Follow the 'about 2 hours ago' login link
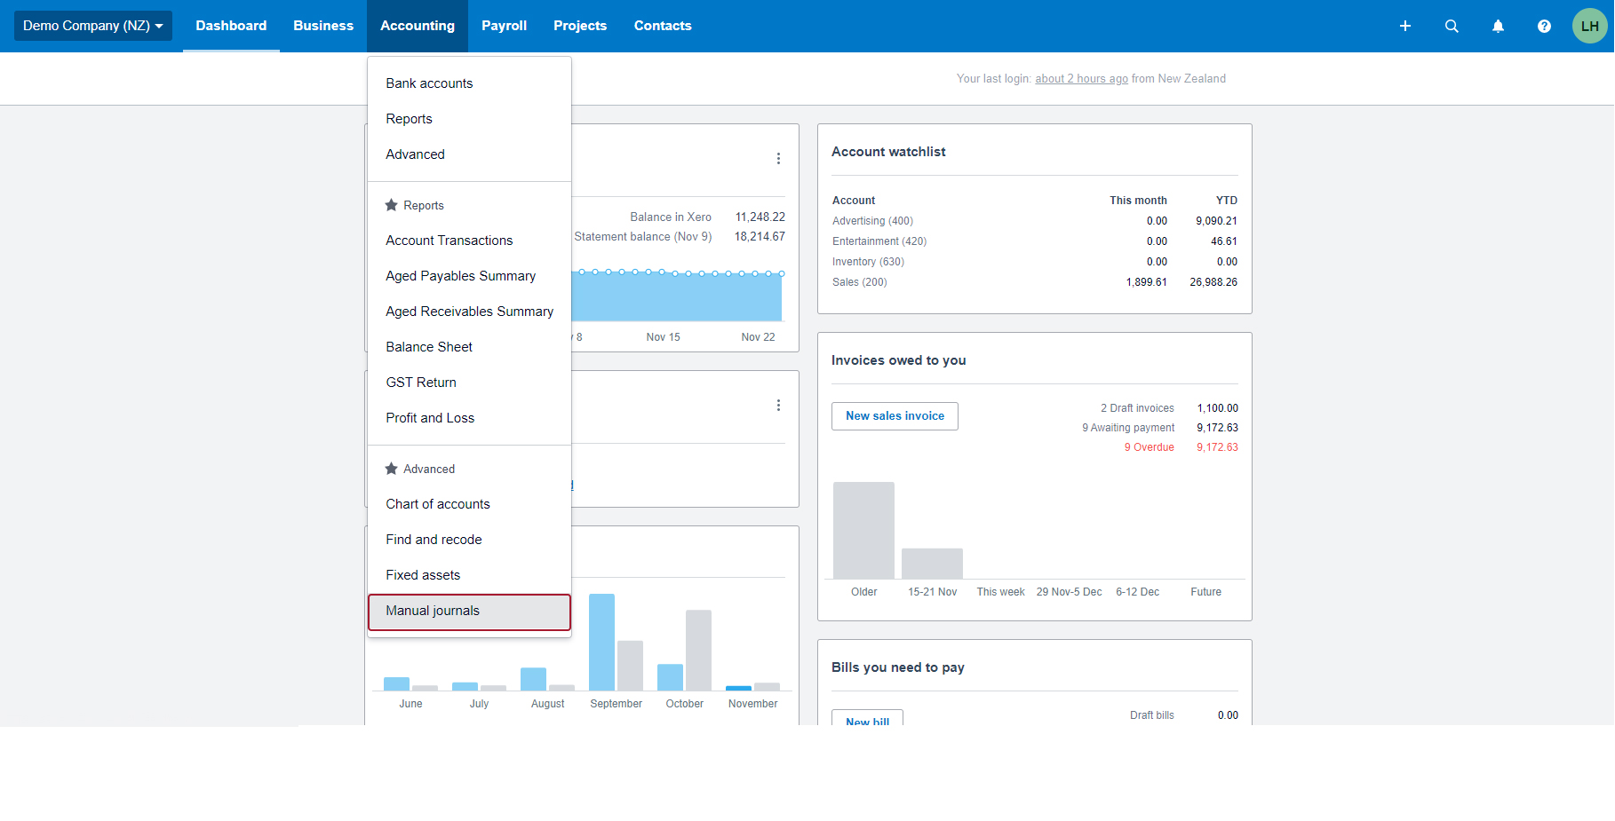 pyautogui.click(x=1081, y=79)
